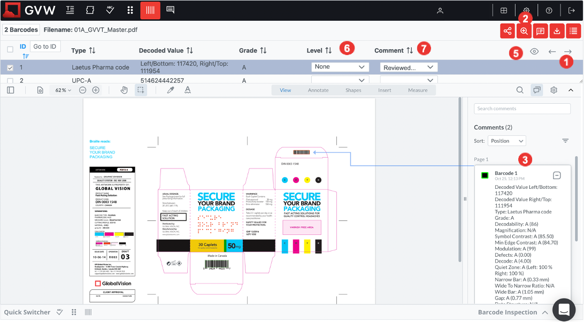The height and width of the screenshot is (322, 584).
Task: Click the Quick Switcher label
Action: click(27, 312)
